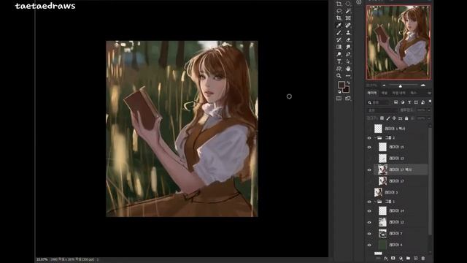Select the Frame tool
467x263 pixels.
(348, 18)
